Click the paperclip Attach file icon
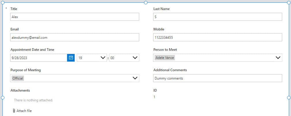Viewport: 291px width, 116px height. pos(14,111)
